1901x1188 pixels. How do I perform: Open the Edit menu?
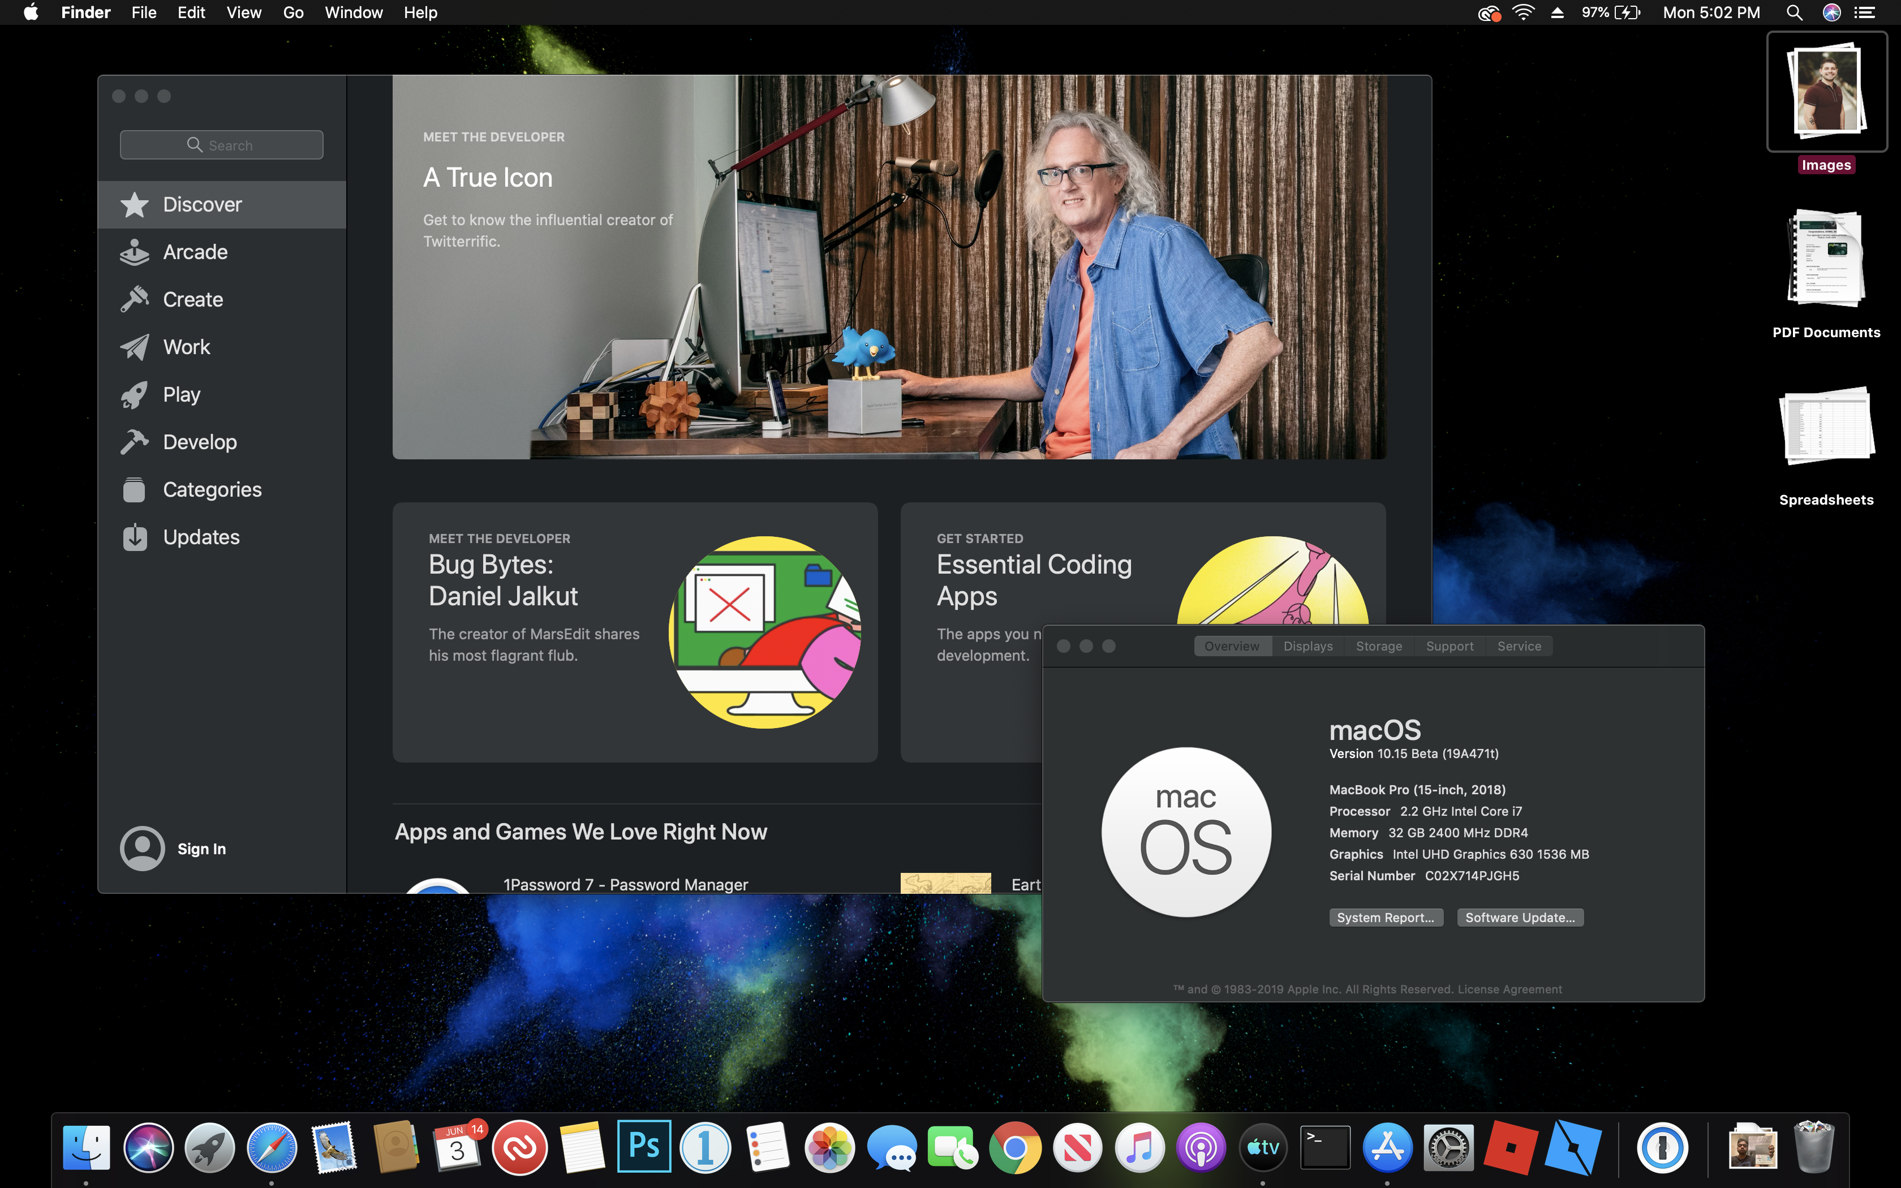(191, 12)
